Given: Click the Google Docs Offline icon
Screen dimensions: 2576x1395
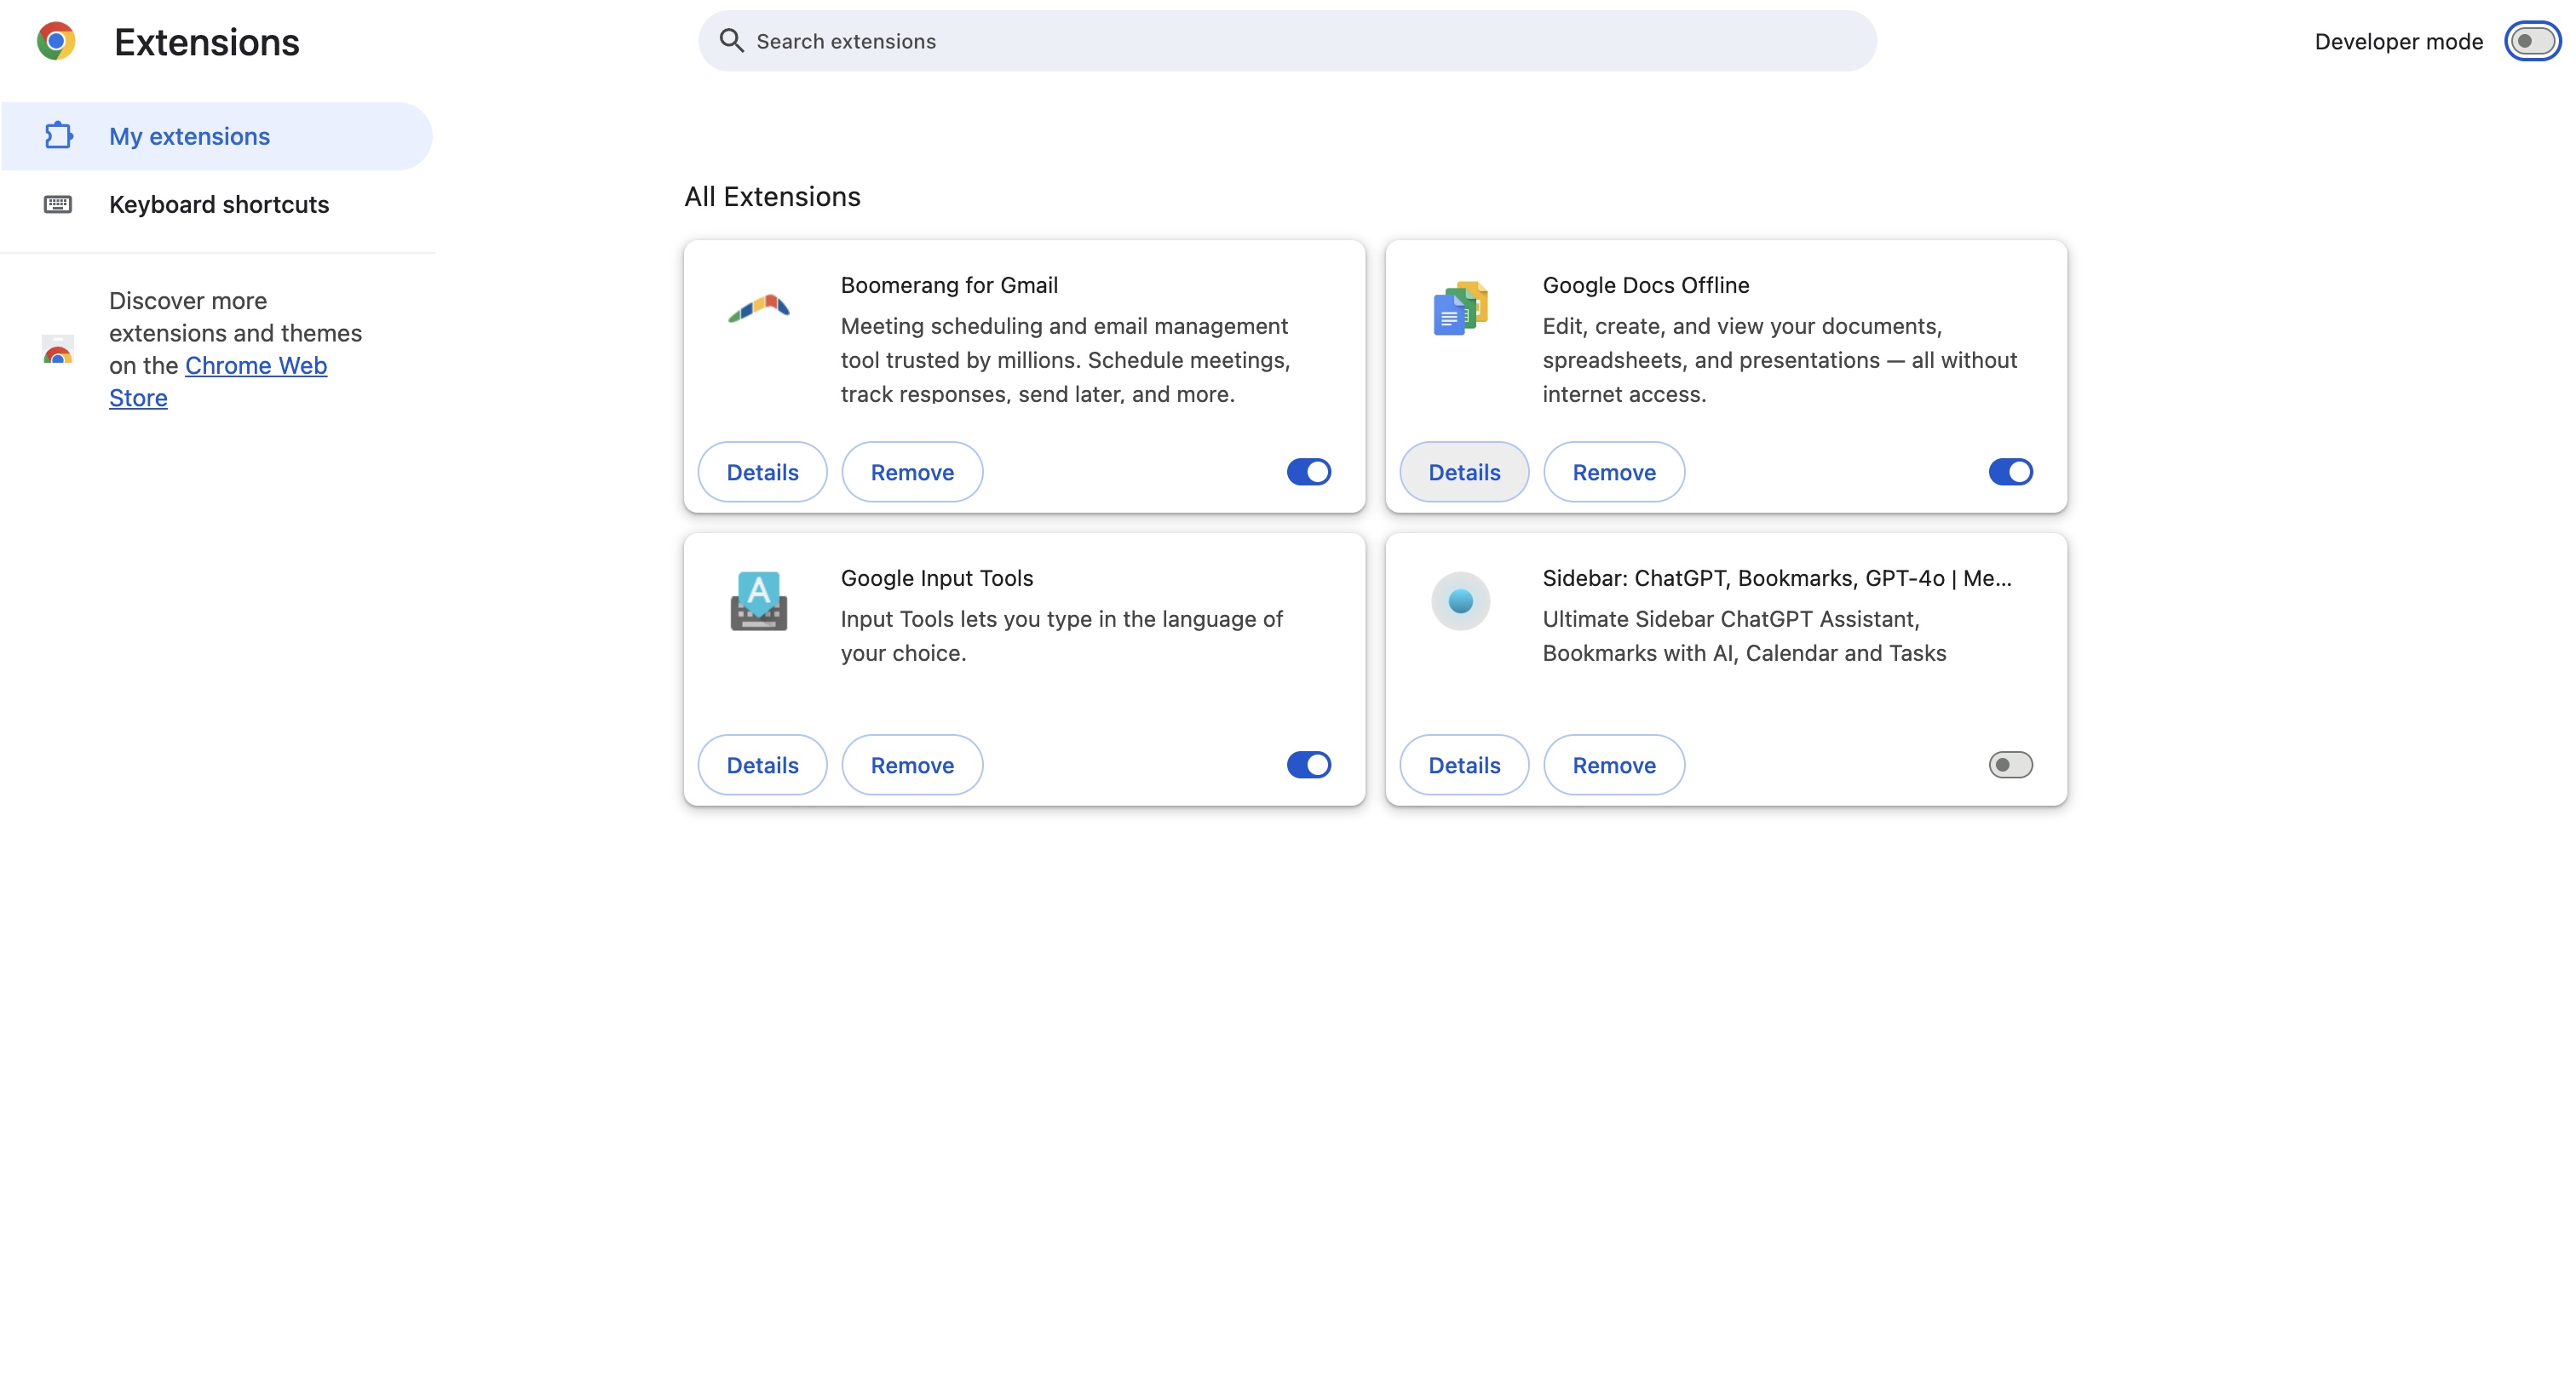Looking at the screenshot, I should pyautogui.click(x=1460, y=308).
